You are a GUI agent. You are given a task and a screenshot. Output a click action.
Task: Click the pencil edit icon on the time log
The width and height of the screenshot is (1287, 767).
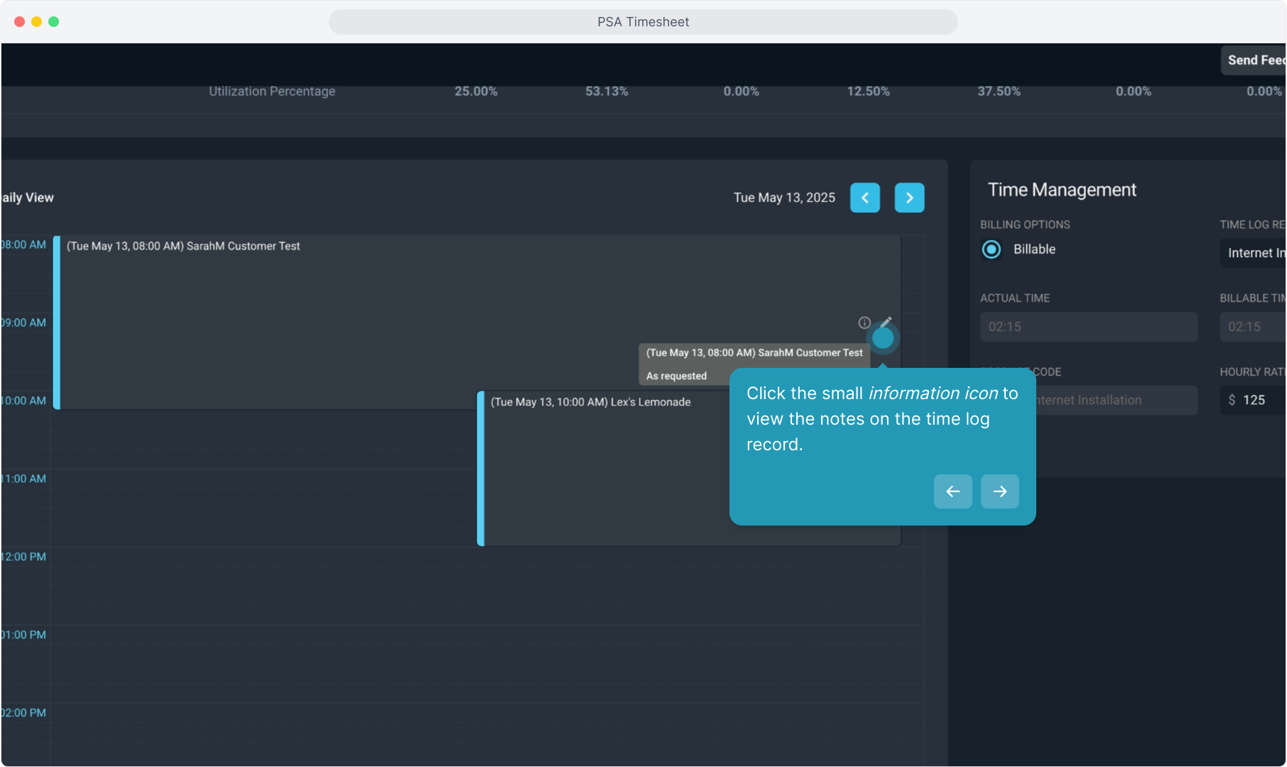886,322
